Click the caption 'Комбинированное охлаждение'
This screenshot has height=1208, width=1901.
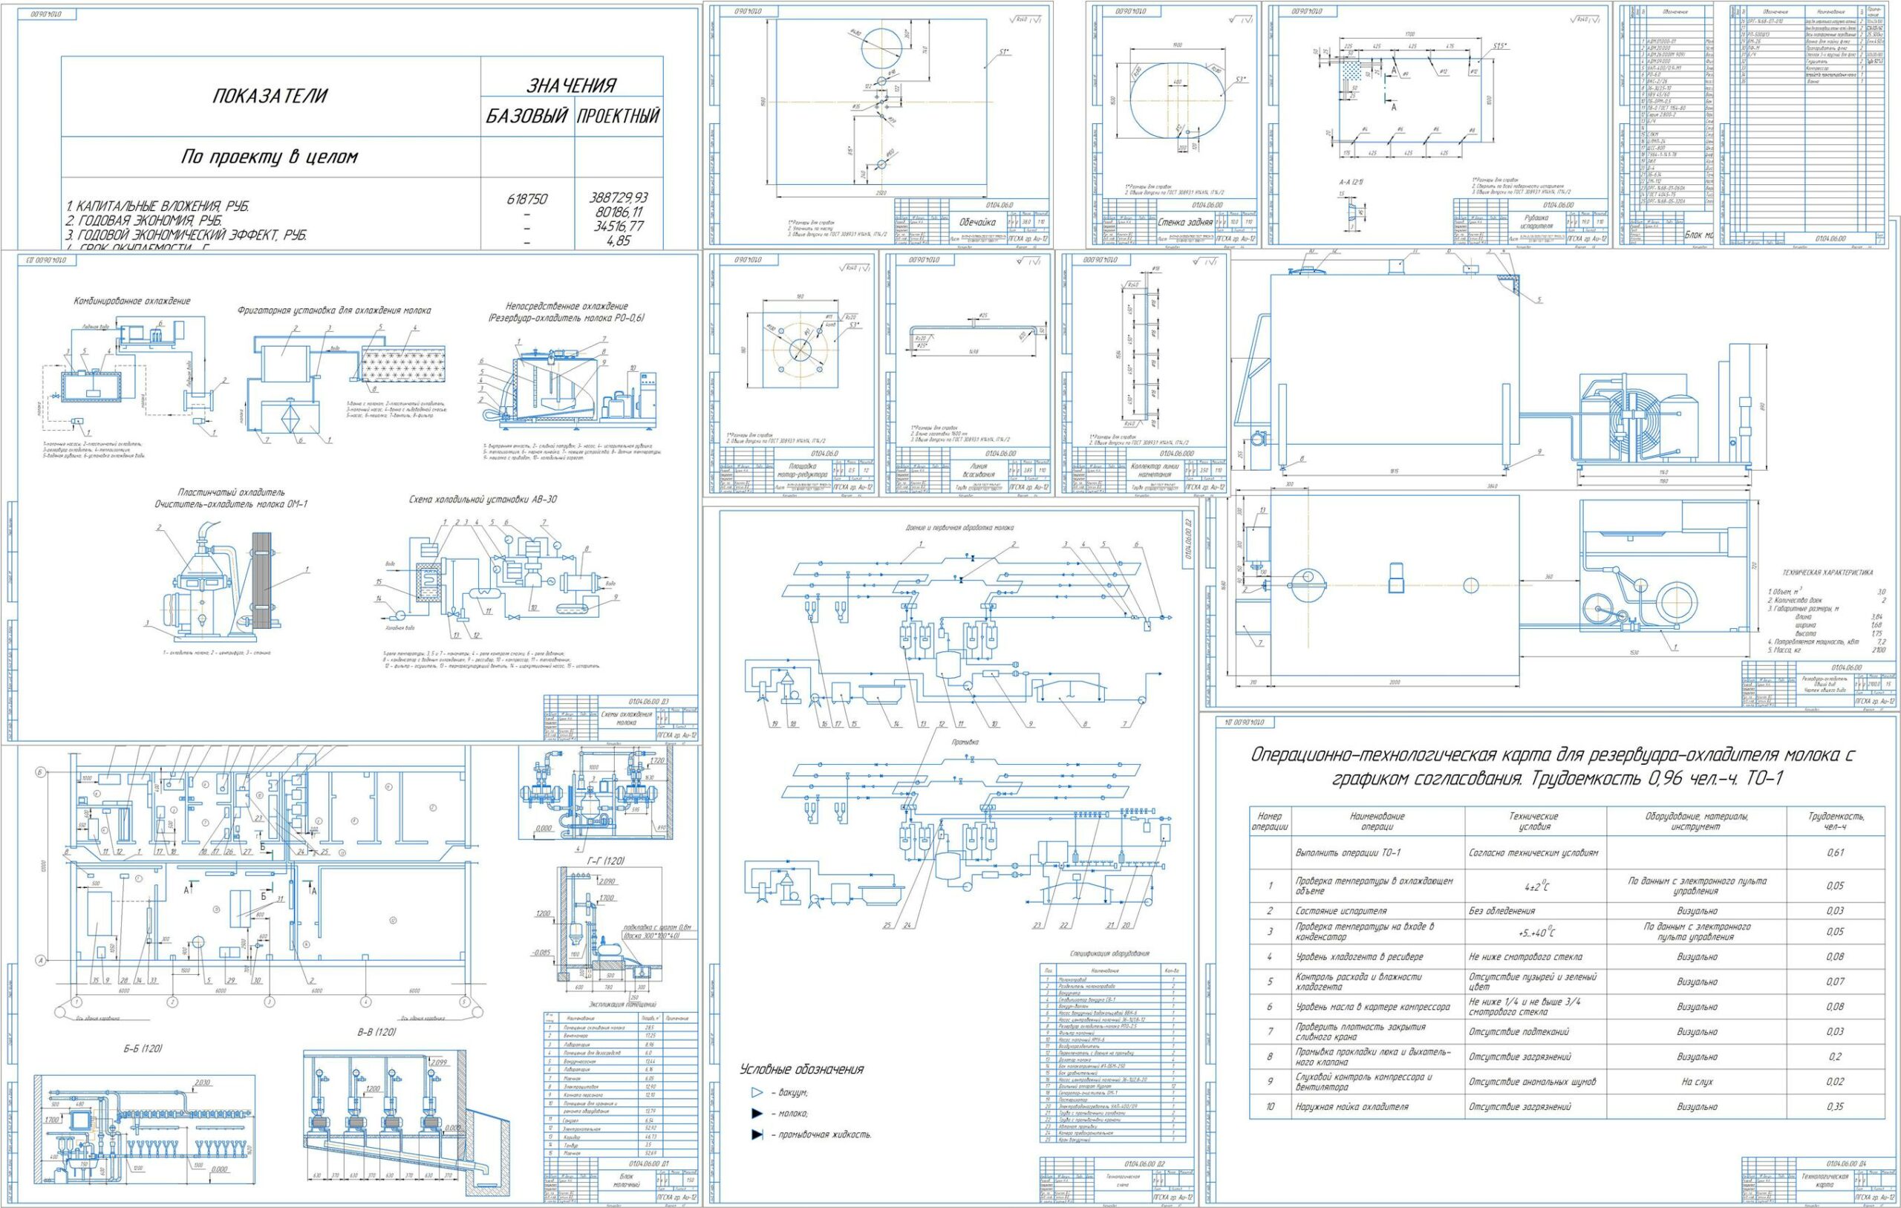[x=132, y=301]
